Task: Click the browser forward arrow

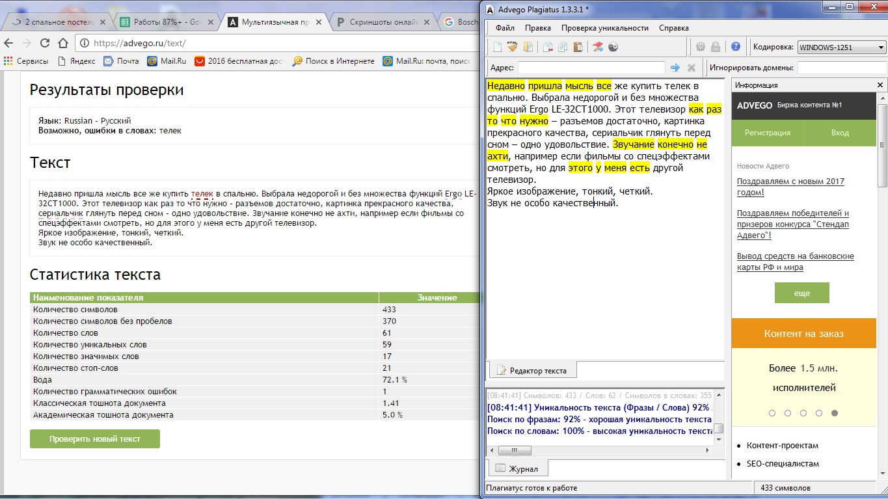Action: tap(27, 44)
